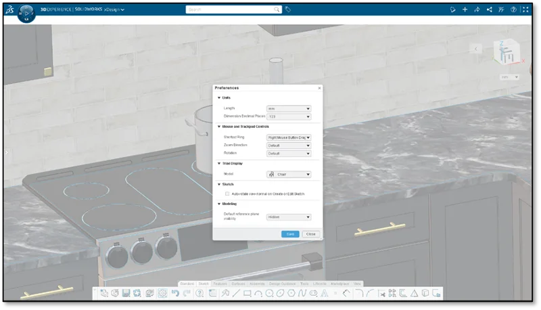
Task: Open the help question mark icon
Action: (x=514, y=9)
